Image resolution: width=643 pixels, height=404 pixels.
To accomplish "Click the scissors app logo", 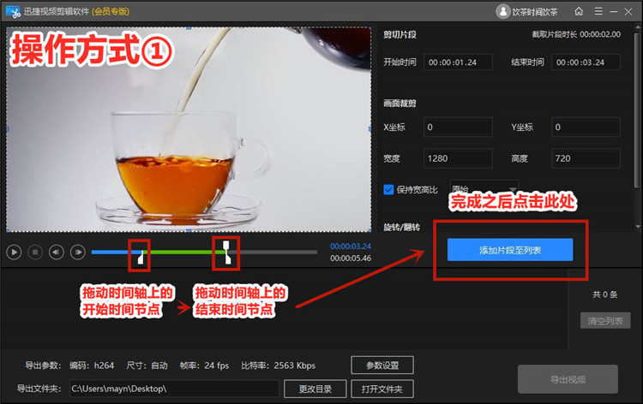I will [13, 12].
